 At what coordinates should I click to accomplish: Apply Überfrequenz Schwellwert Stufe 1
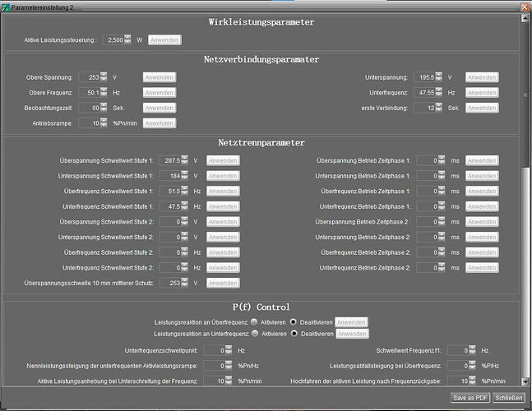(x=223, y=191)
